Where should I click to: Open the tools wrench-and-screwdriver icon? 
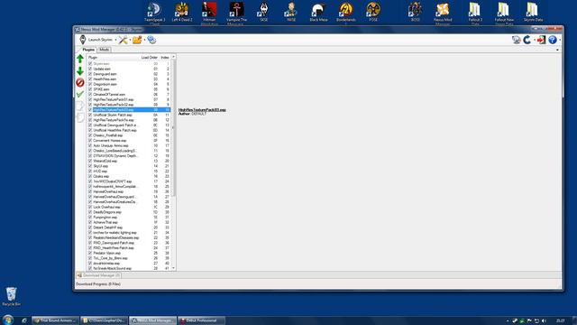(123, 40)
